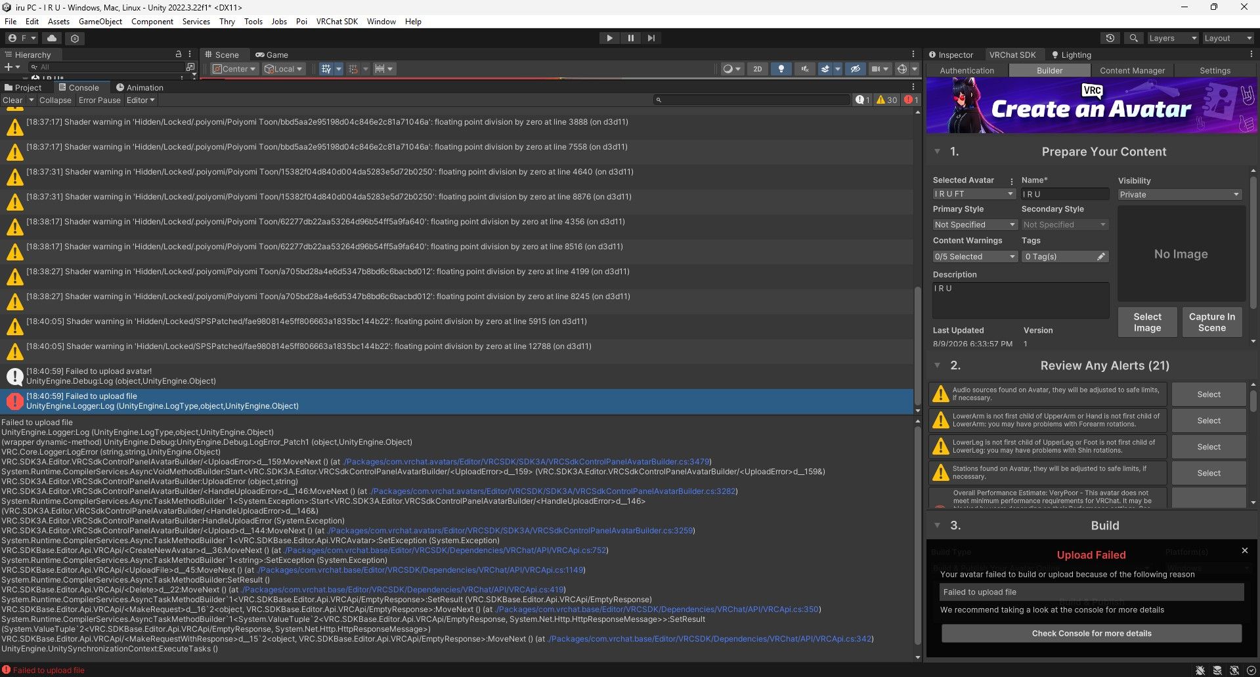Switch to the Project tab
Screen dimensions: 1260x677
[x=23, y=87]
